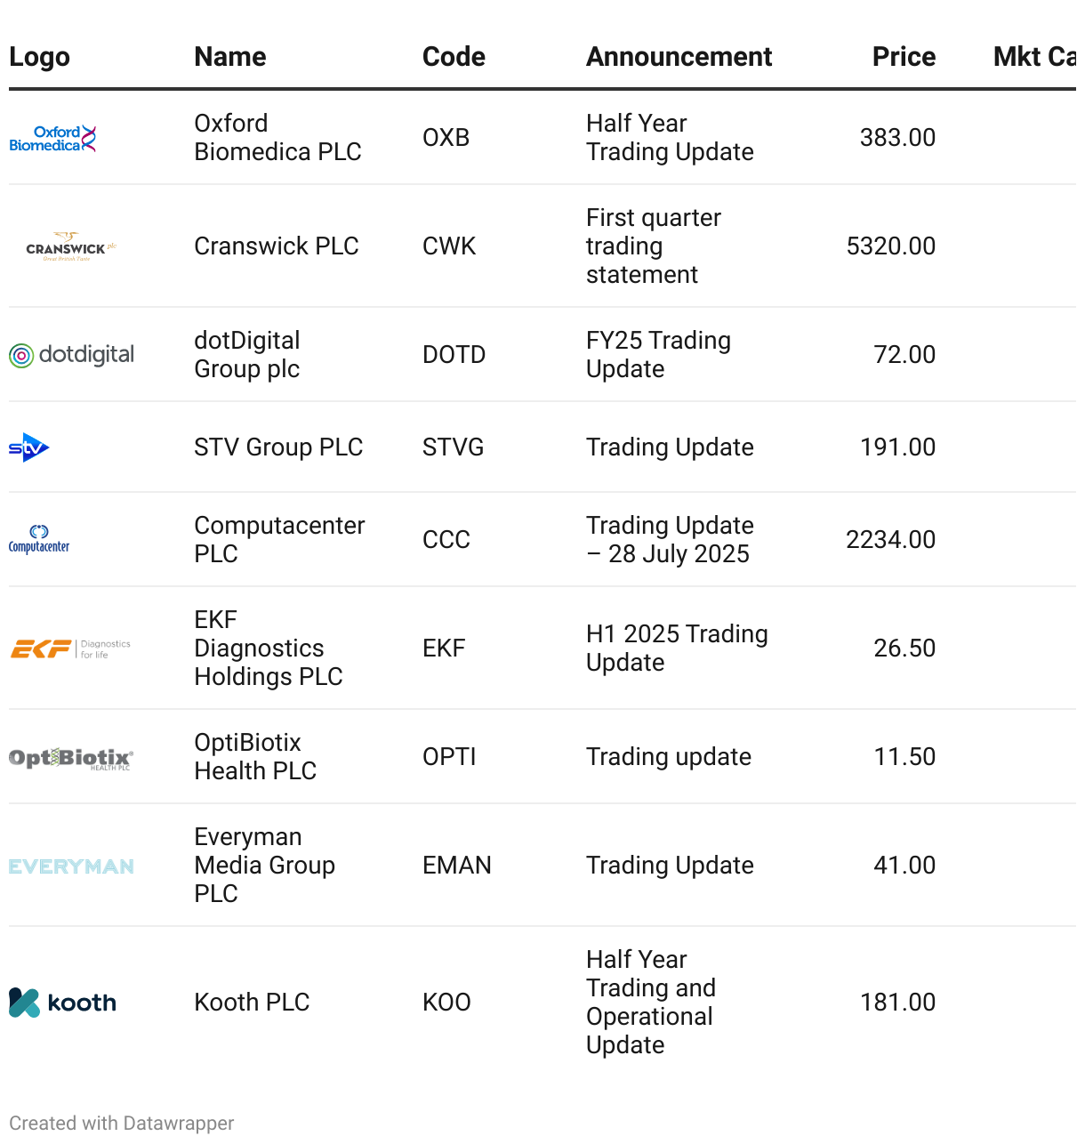The image size is (1085, 1144).
Task: Click the dotdigital logo
Action: pyautogui.click(x=71, y=355)
